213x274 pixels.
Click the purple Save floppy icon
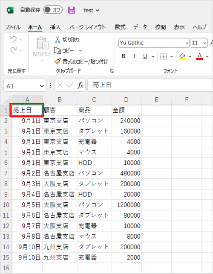point(71,10)
